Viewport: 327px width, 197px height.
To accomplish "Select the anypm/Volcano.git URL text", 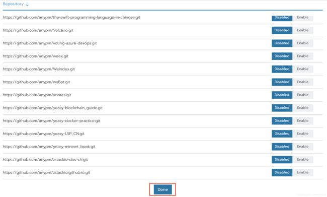I will pos(38,31).
